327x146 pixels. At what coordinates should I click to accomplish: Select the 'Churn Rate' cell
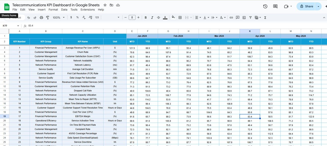[x=83, y=52]
